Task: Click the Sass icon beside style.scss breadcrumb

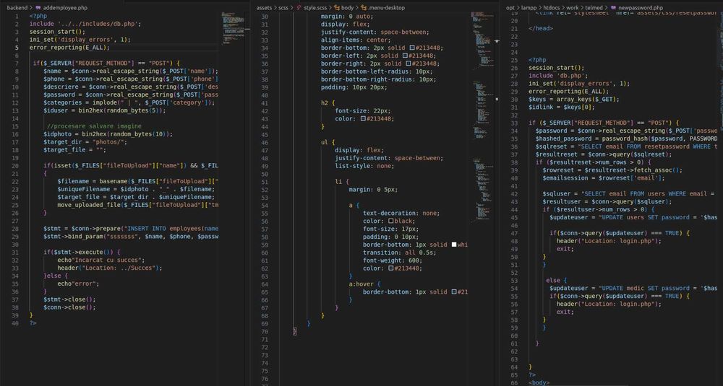Action: [299, 8]
